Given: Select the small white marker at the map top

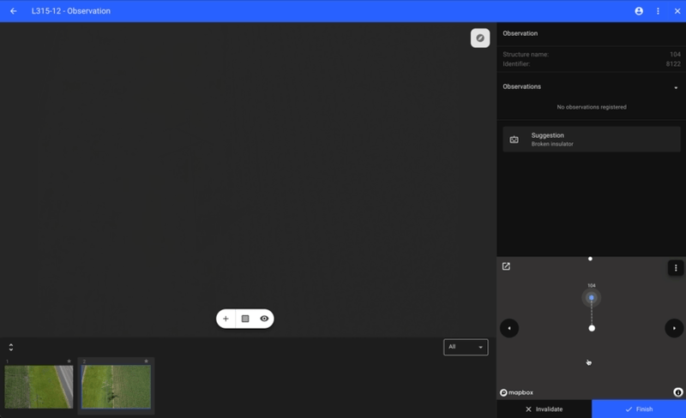Looking at the screenshot, I should tap(590, 259).
